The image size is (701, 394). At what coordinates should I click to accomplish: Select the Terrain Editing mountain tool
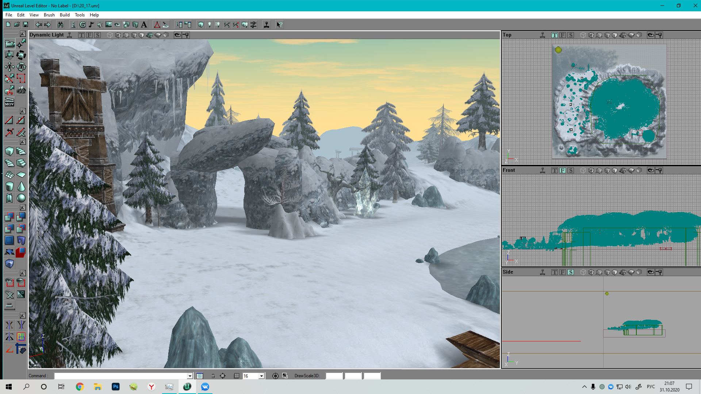point(21,90)
